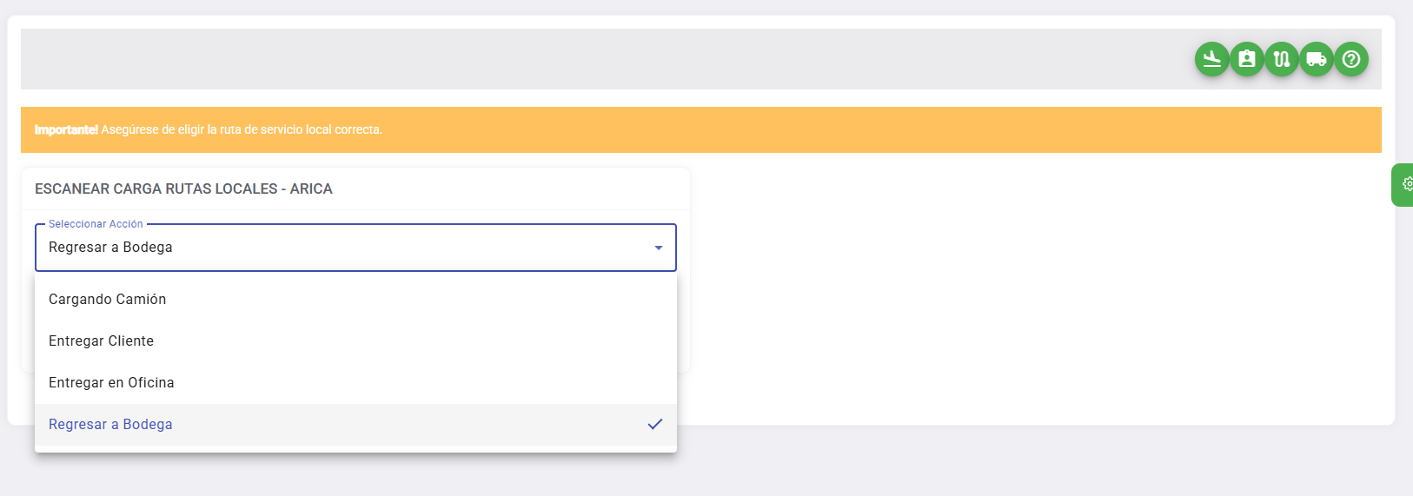Image resolution: width=1413 pixels, height=496 pixels.
Task: Click the Escanear Carga Rutas Locales title
Action: tap(156, 188)
